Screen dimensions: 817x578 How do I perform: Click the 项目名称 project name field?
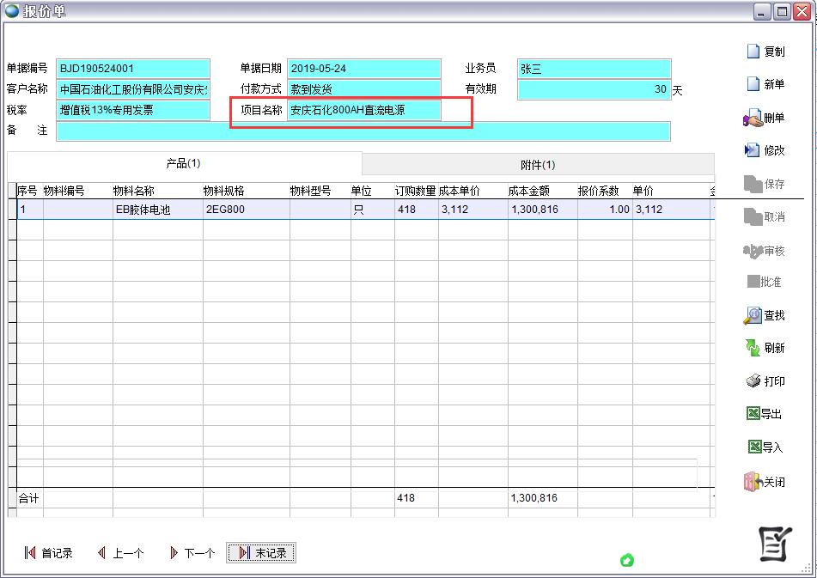point(363,111)
